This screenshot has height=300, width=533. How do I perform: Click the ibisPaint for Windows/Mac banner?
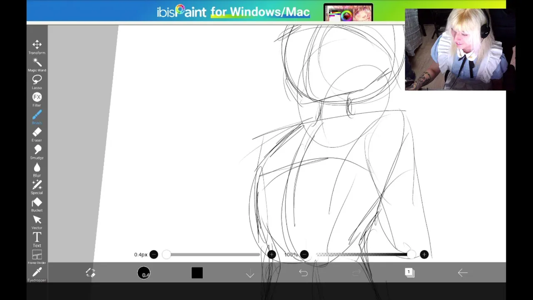pyautogui.click(x=266, y=11)
